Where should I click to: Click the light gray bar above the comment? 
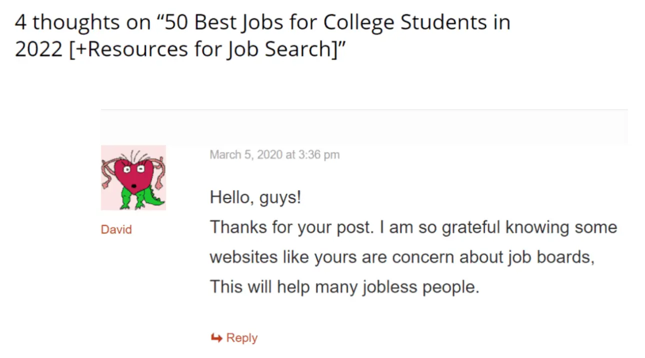[364, 127]
